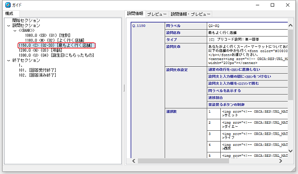Screen dimensions: 298x174
Task: Click the 進捗割合 setting row
Action: pyautogui.click(x=247, y=98)
